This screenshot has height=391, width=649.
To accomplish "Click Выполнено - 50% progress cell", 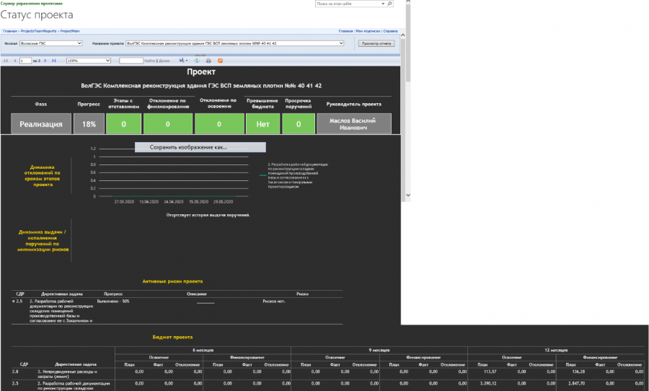I will [113, 301].
